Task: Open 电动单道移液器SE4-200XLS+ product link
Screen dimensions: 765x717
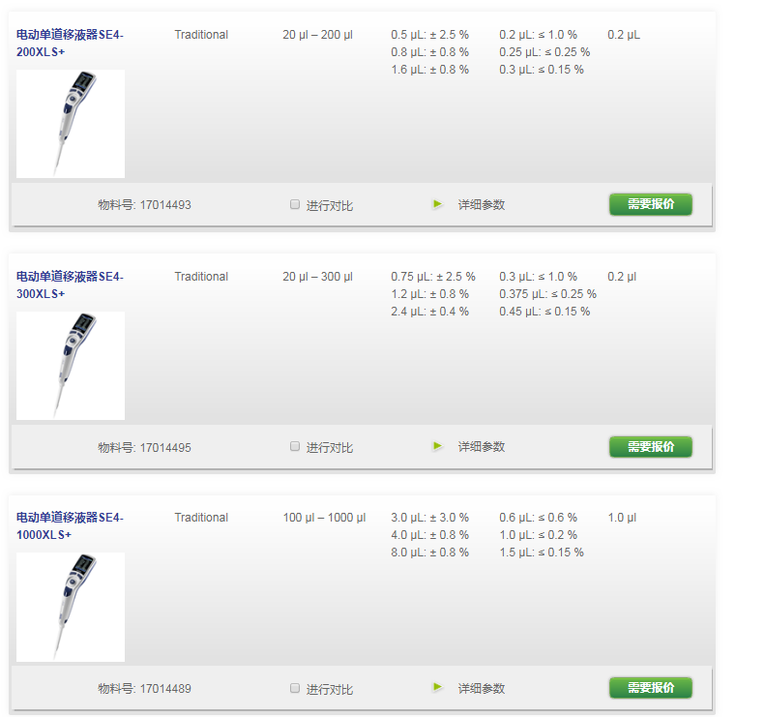Action: coord(70,43)
